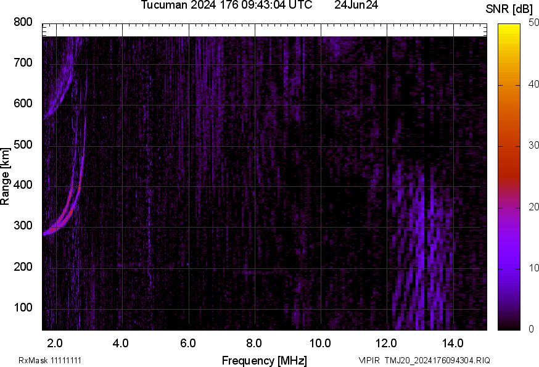Click the 800 range tick label
This screenshot has height=367, width=539.
coord(23,22)
